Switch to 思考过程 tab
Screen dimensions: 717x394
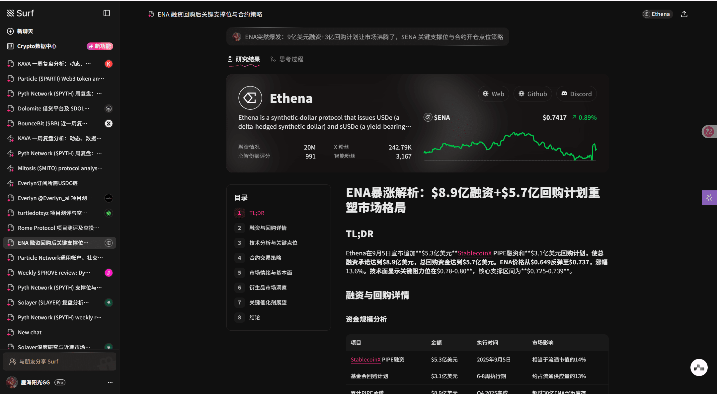click(x=287, y=59)
